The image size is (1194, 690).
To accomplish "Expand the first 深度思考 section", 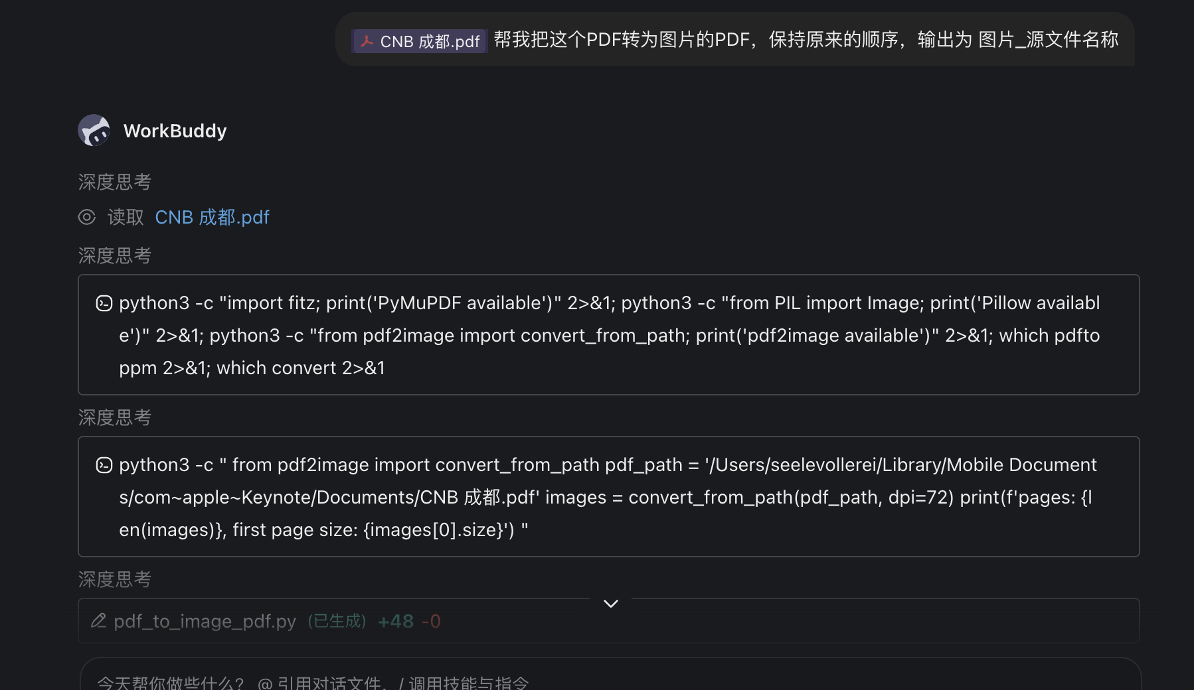I will tap(115, 182).
